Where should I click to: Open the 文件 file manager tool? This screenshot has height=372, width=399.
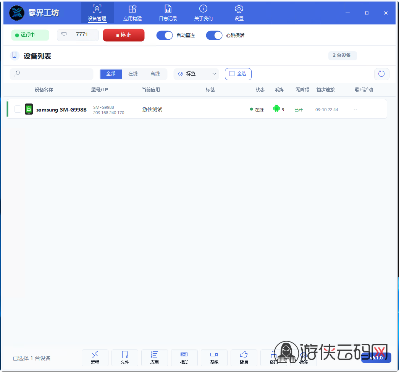pos(125,358)
